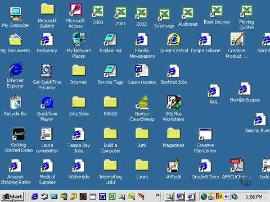Open the My Documents folder icon

pyautogui.click(x=15, y=40)
